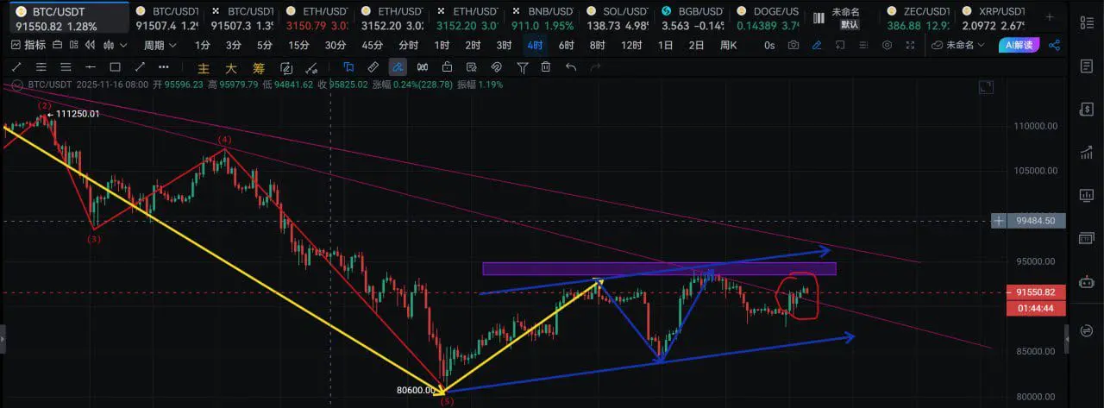Collapse the chart legend via circle chevron
Screen dimensions: 1104x408
pyautogui.click(x=16, y=85)
